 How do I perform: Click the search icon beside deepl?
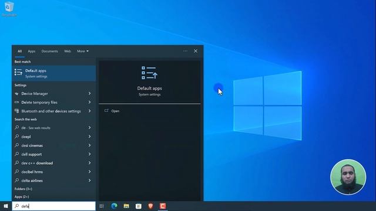click(x=16, y=137)
